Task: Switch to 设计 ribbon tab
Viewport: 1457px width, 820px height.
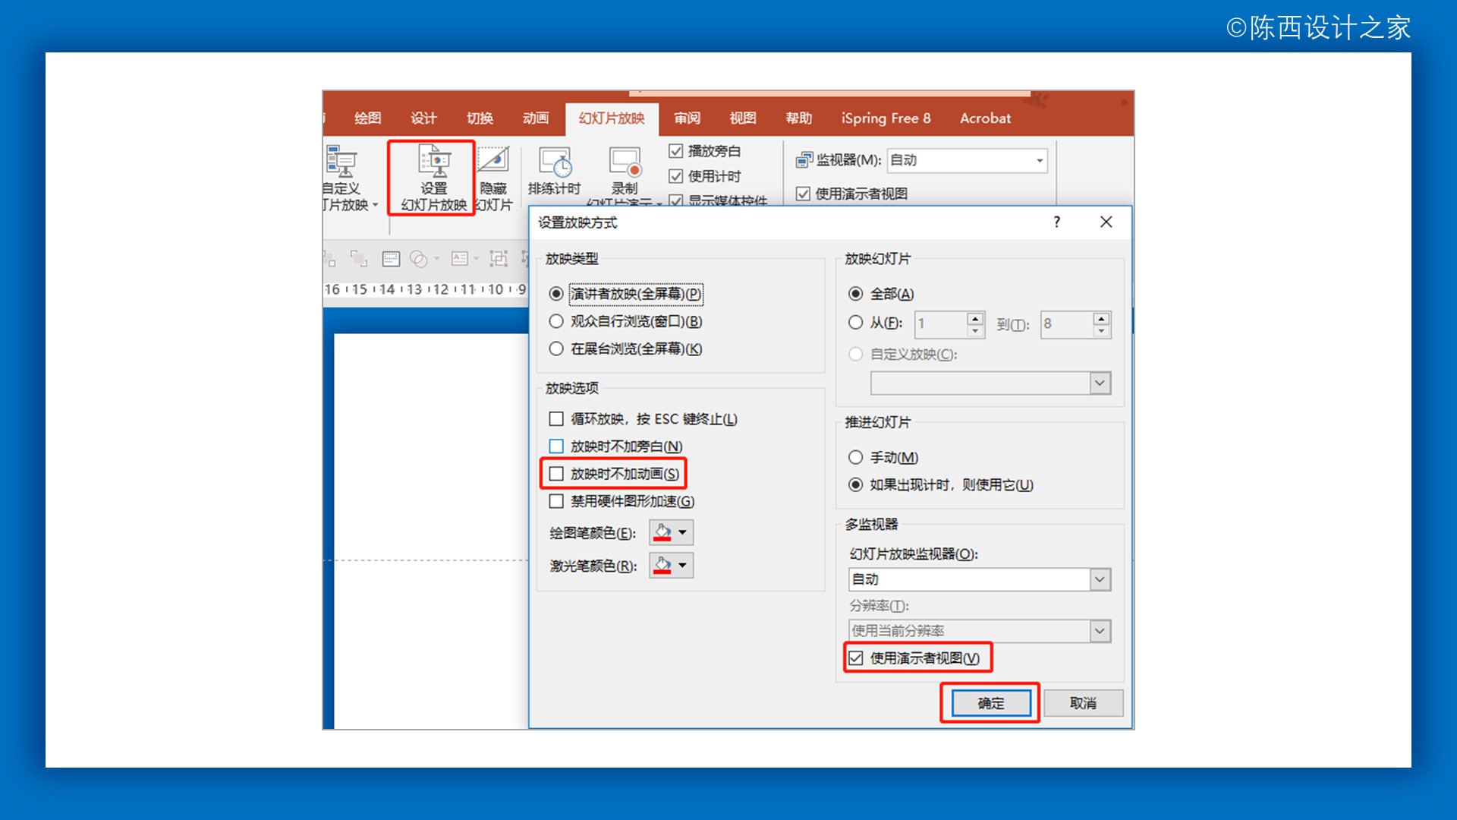Action: (x=423, y=118)
